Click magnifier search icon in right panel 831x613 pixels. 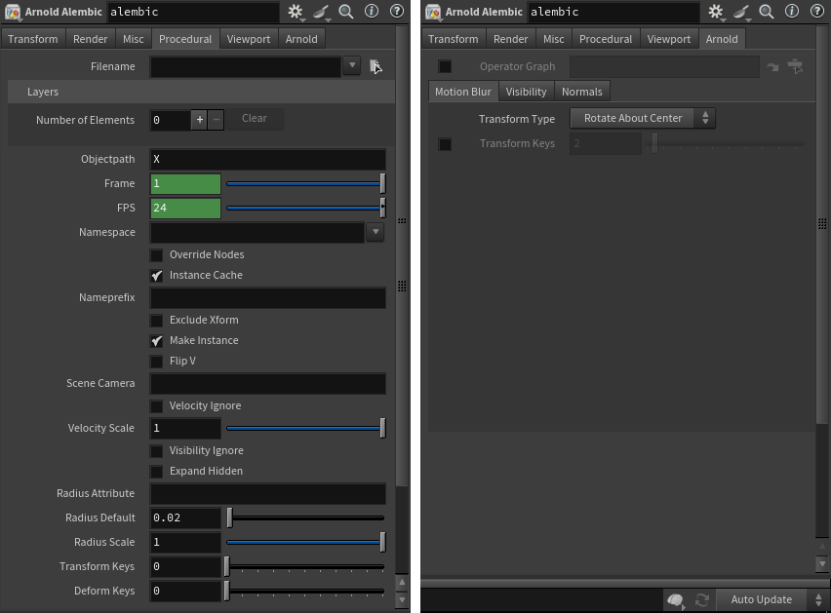(767, 12)
